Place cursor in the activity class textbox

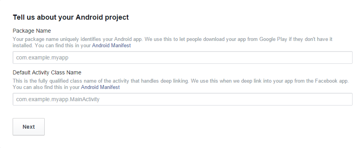[x=183, y=99]
